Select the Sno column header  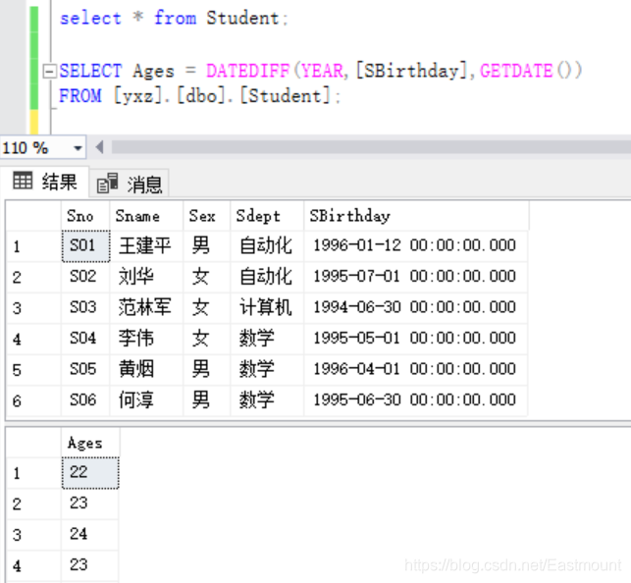point(85,216)
